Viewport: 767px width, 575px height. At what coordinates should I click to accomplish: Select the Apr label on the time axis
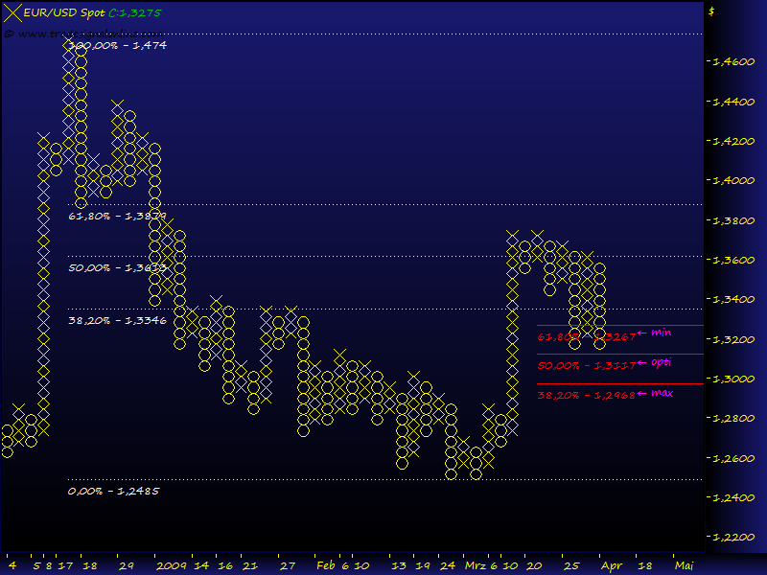[x=611, y=565]
